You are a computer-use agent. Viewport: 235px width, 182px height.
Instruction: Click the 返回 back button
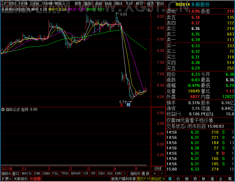pyautogui.click(x=160, y=4)
